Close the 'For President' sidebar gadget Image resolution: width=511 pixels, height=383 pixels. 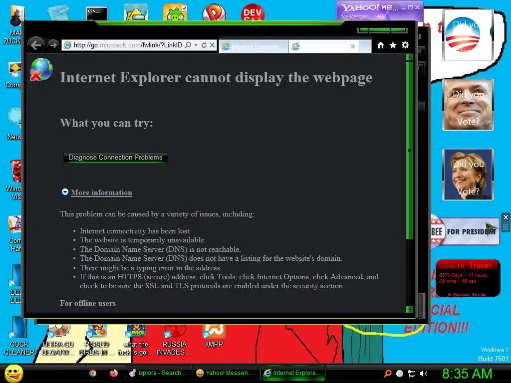506,217
